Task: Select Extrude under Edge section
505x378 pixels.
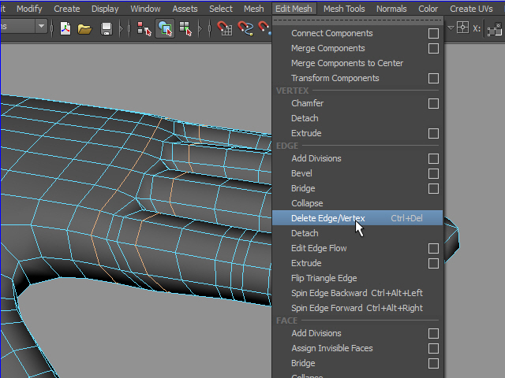Action: (306, 264)
